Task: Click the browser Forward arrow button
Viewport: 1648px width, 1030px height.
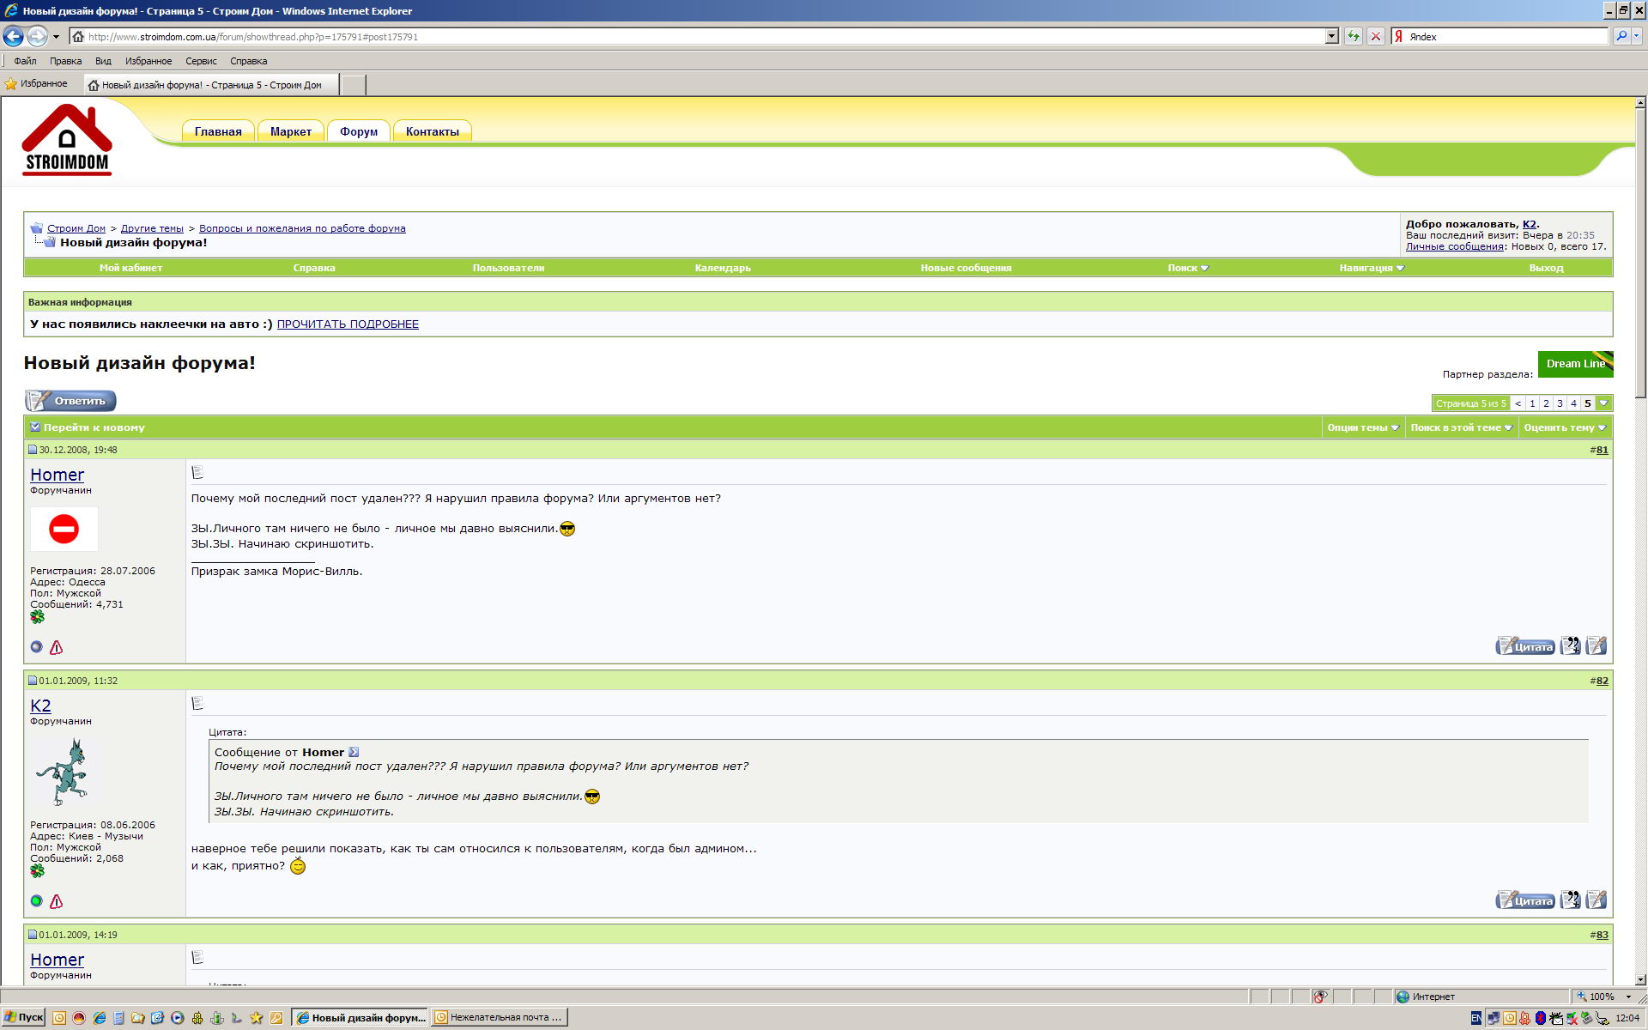Action: tap(37, 36)
